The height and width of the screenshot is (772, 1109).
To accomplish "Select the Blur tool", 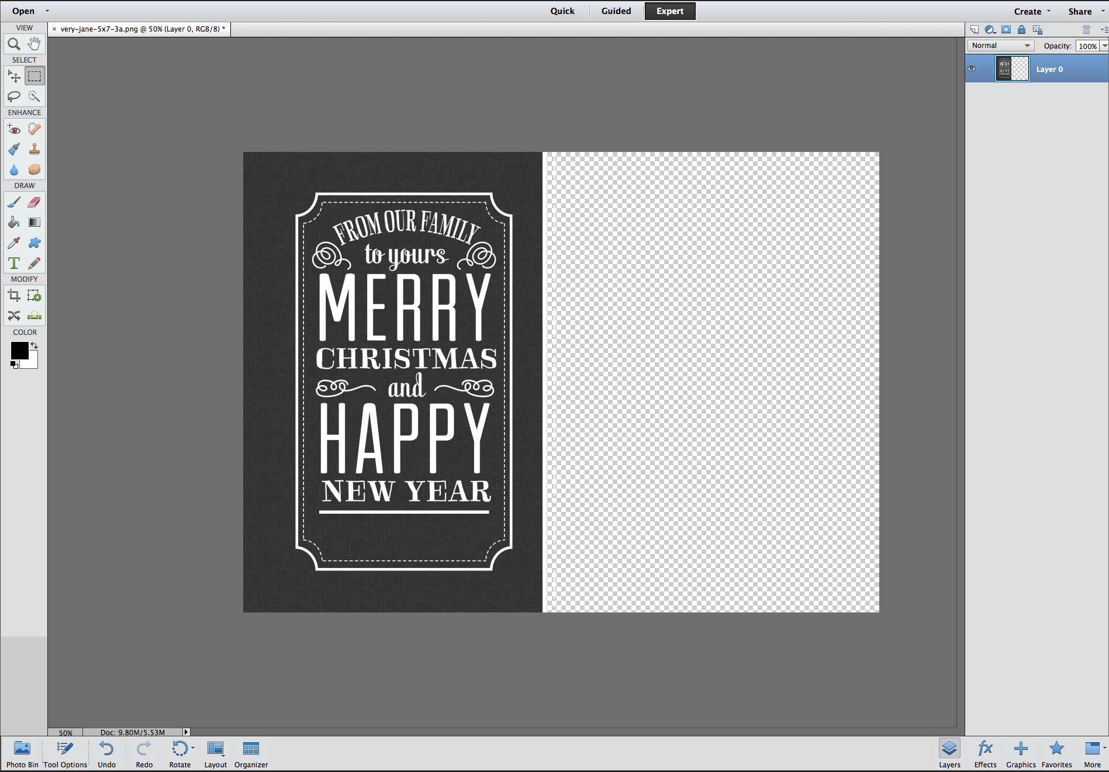I will point(14,170).
